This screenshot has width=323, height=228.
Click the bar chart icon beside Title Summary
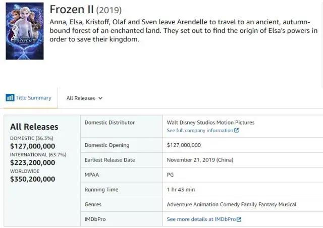(x=10, y=98)
